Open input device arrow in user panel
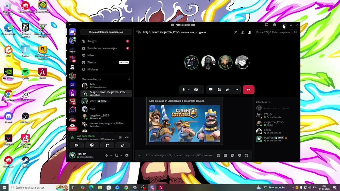Viewport: 340px width, 191px height. (x=111, y=155)
